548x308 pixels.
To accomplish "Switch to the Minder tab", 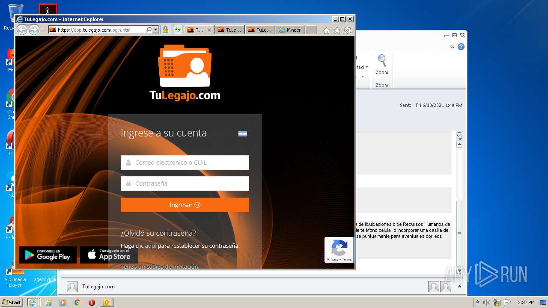I will 290,30.
